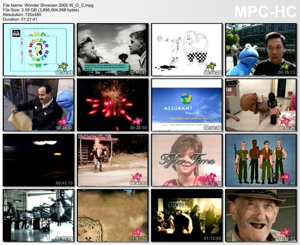Viewport: 300px width, 245px height.
Task: Select the bar scene thumbnail at 01:12:05
Action: pos(187,216)
